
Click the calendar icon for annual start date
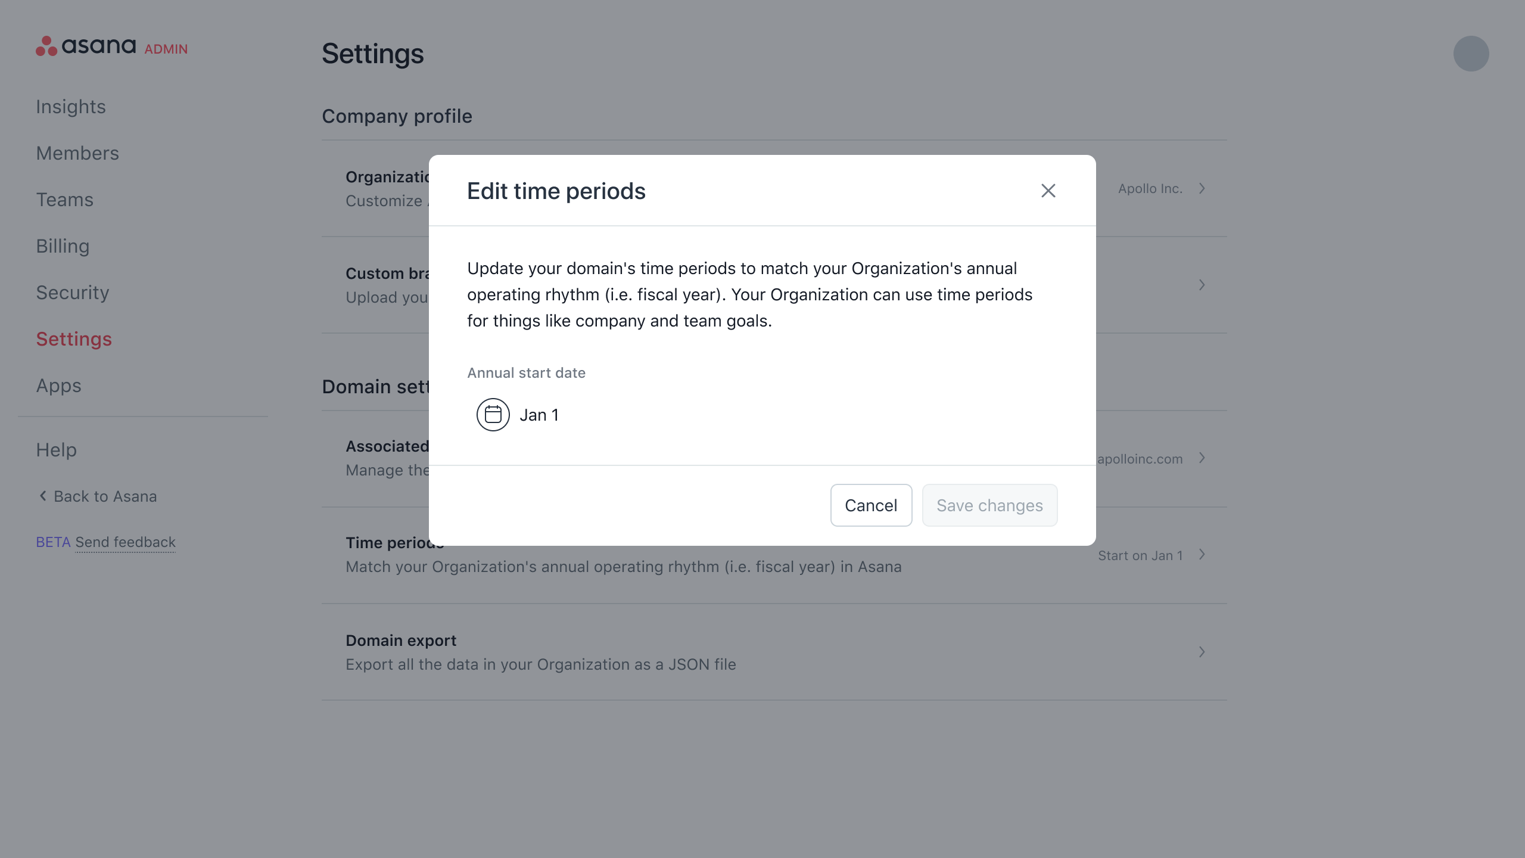coord(492,414)
